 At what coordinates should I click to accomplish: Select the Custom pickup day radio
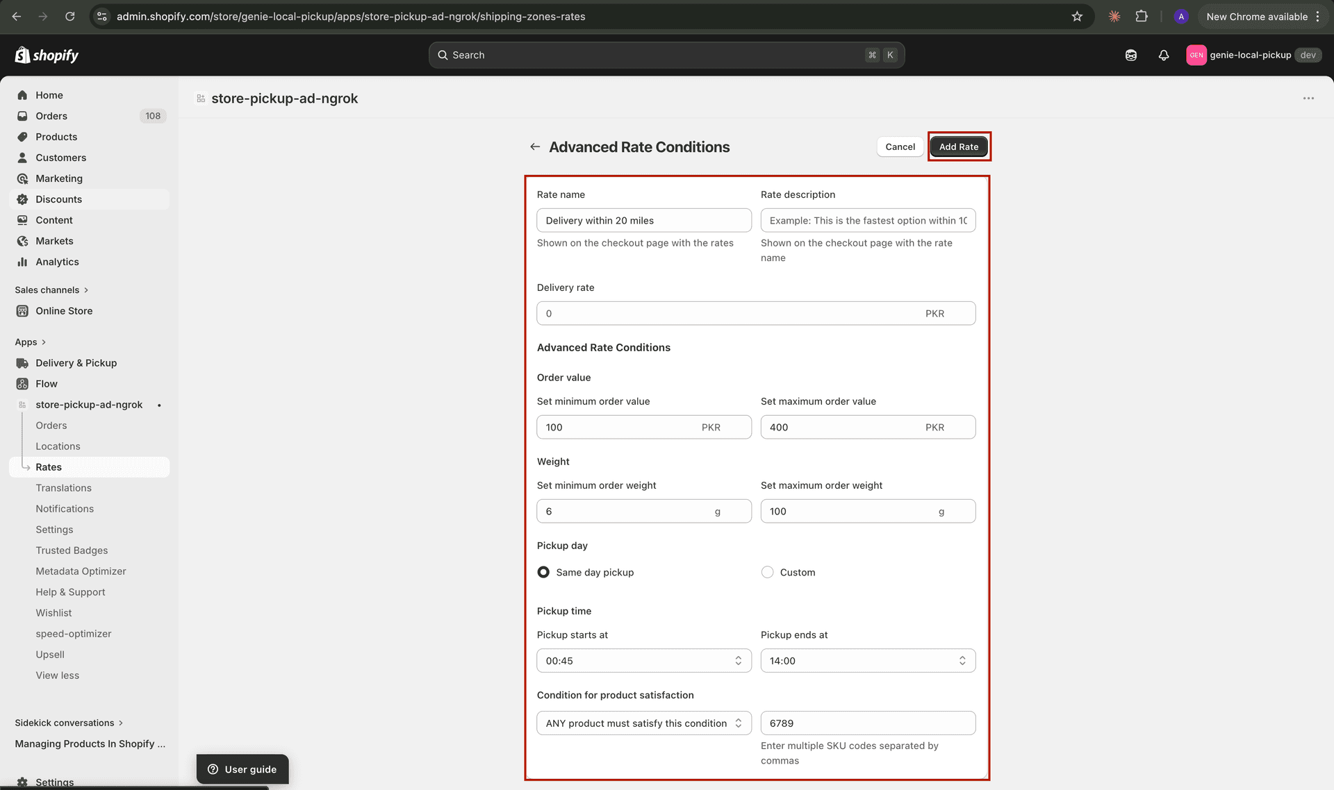(x=767, y=572)
